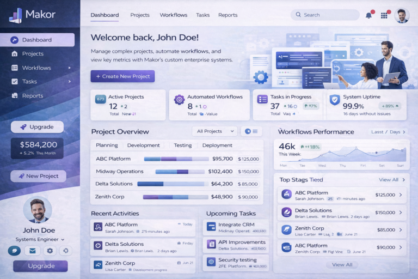418x279 pixels.
Task: Expand the Systems Engineer role dropdown
Action: coord(63,239)
